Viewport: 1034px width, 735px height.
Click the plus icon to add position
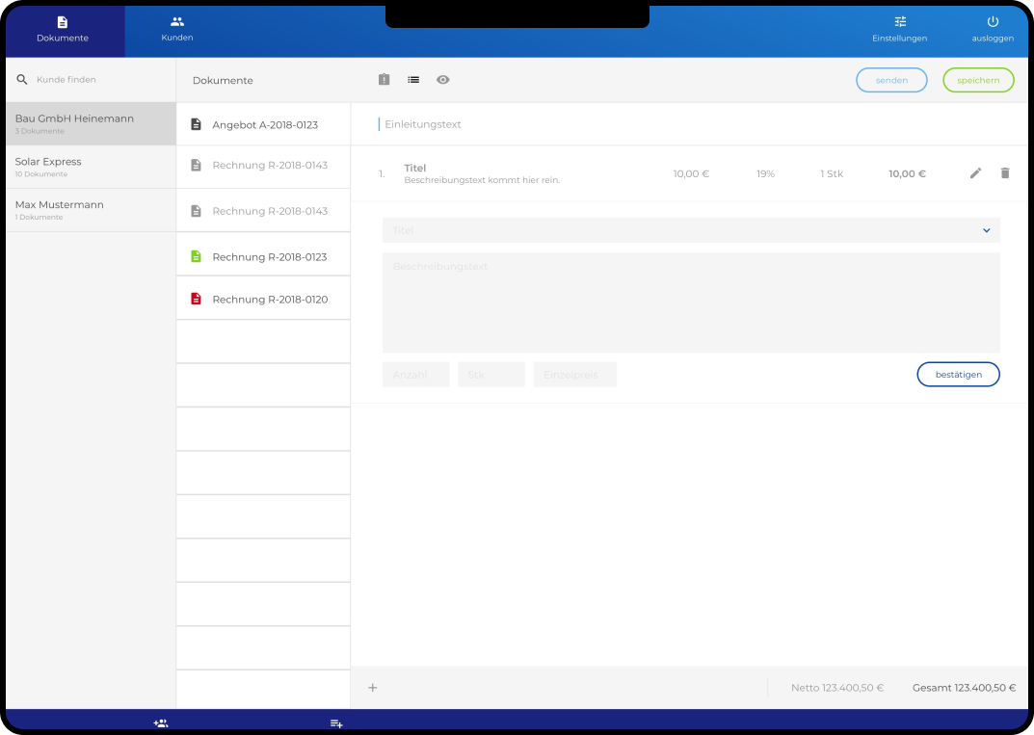(373, 688)
